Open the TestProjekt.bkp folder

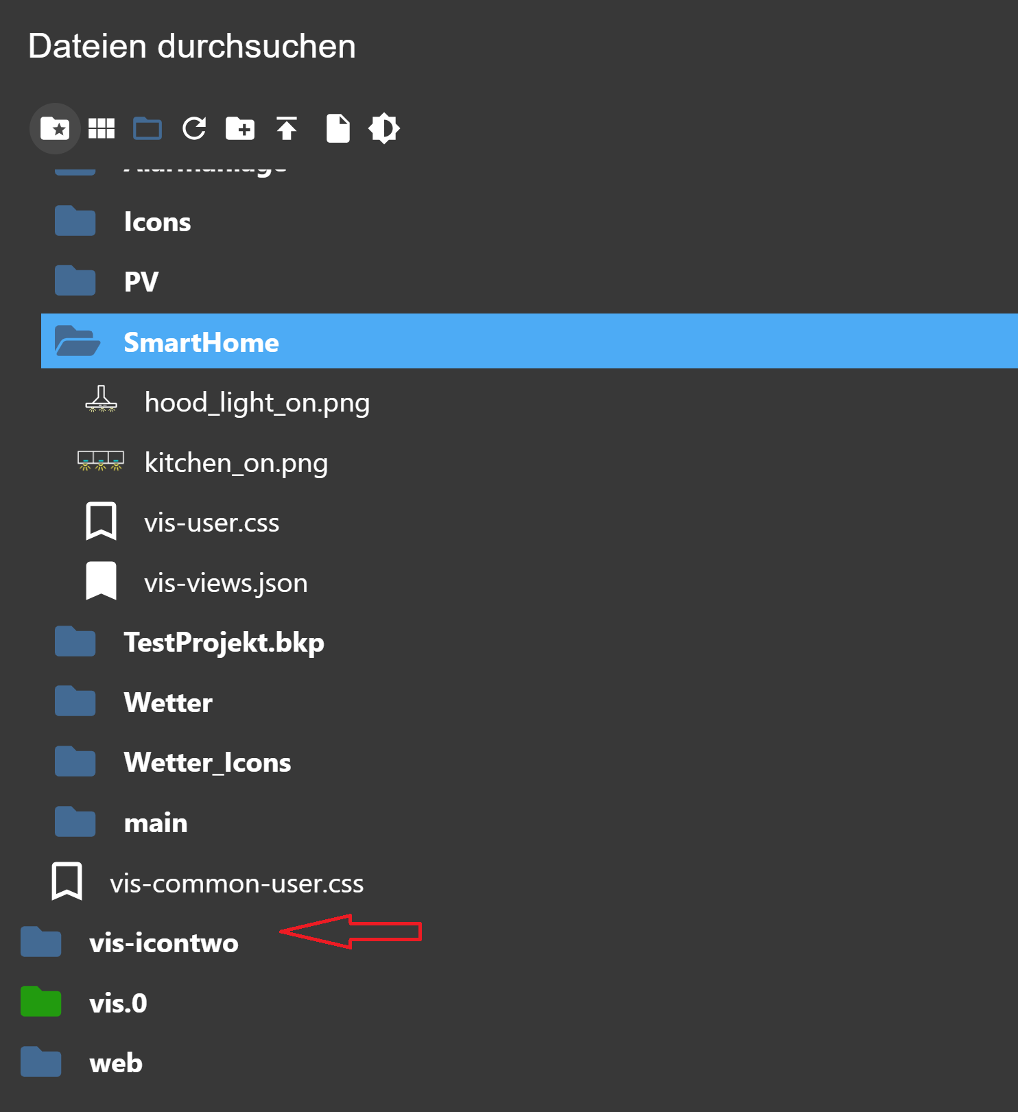224,643
